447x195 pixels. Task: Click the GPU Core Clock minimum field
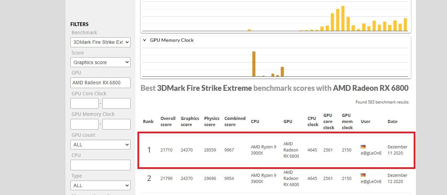[85, 103]
